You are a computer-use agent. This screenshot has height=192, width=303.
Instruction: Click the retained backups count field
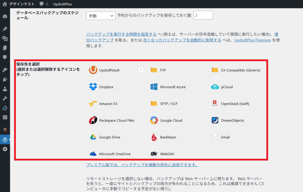(203, 15)
